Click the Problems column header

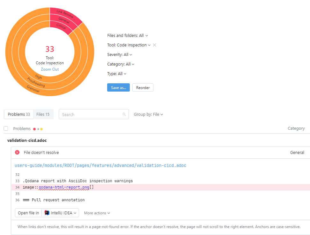[x=22, y=128]
